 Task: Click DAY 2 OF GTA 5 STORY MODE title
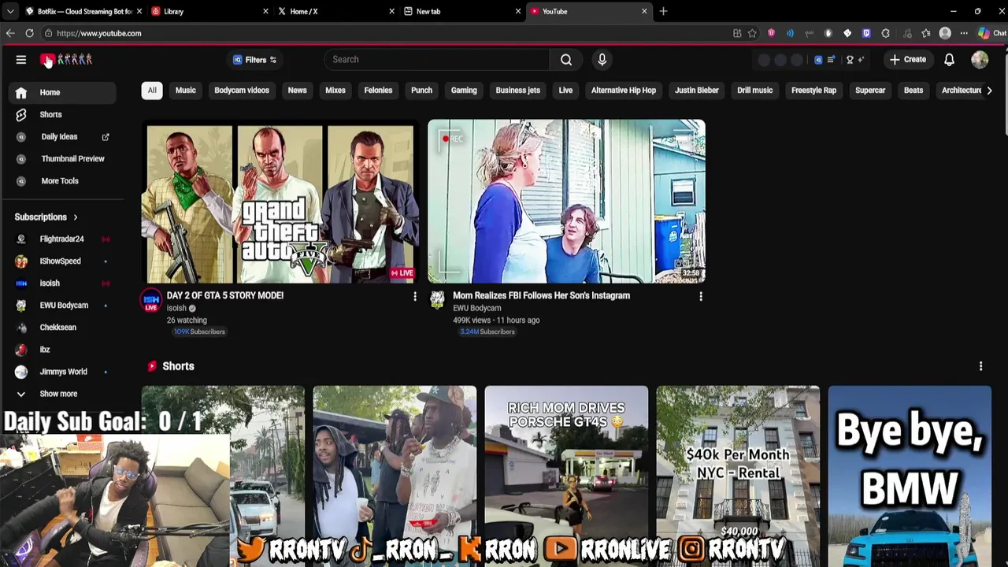tap(225, 296)
